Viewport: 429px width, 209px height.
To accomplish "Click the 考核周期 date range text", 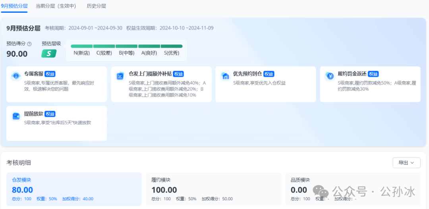I will (83, 28).
